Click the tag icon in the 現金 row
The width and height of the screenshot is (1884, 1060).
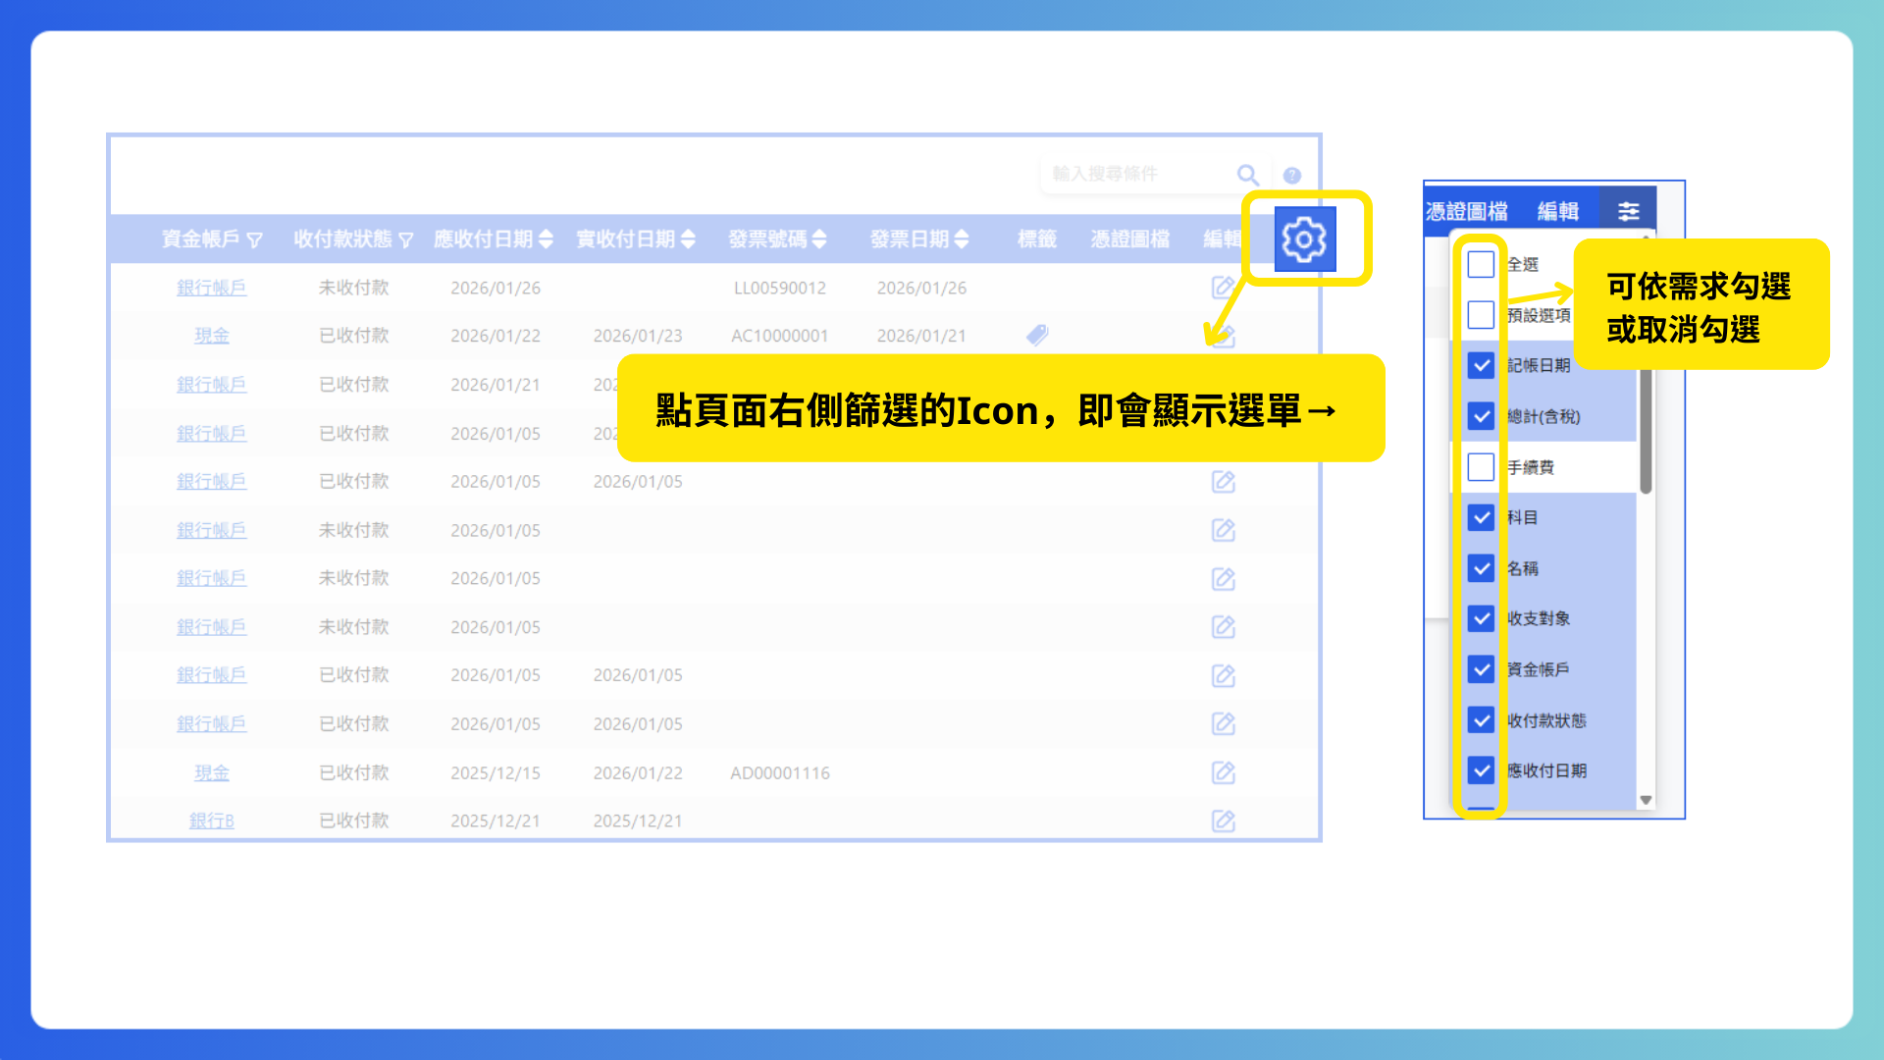click(1036, 335)
